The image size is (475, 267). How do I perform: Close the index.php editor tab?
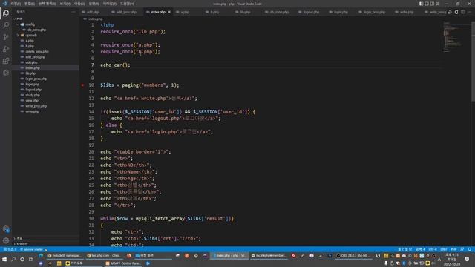(169, 12)
